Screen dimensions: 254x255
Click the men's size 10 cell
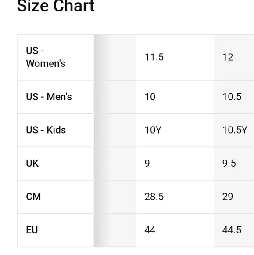(175, 97)
